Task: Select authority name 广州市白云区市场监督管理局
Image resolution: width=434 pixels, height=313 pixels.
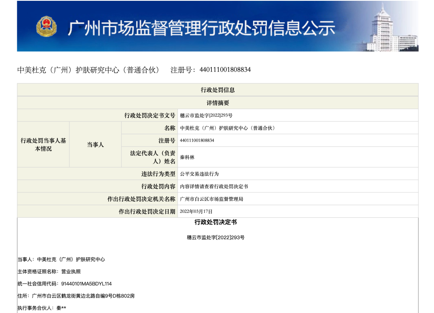Action: (x=211, y=199)
